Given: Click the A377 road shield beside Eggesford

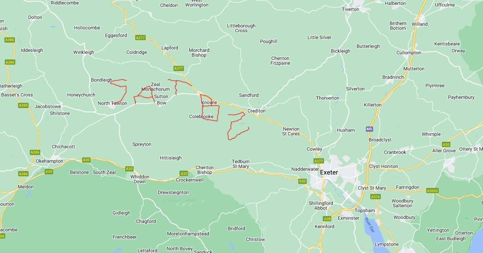Looking at the screenshot, I should [x=140, y=38].
